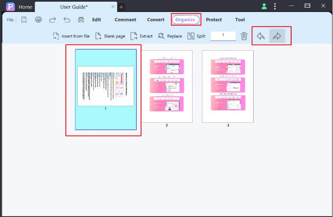Open the Protect menu tab
Screen dimensions: 333x217
click(x=213, y=20)
